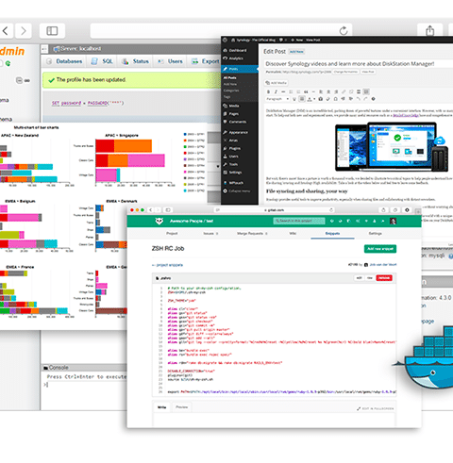Screen dimensions: 453x463
Task: Click Add New button beside Edit Post
Action: click(x=296, y=52)
